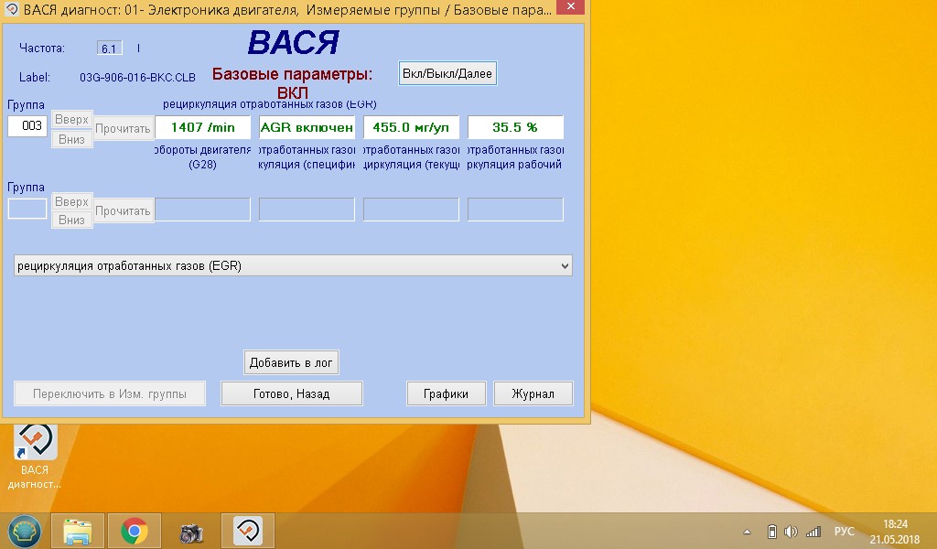Open Графики charts button
The image size is (937, 549).
[x=446, y=393]
